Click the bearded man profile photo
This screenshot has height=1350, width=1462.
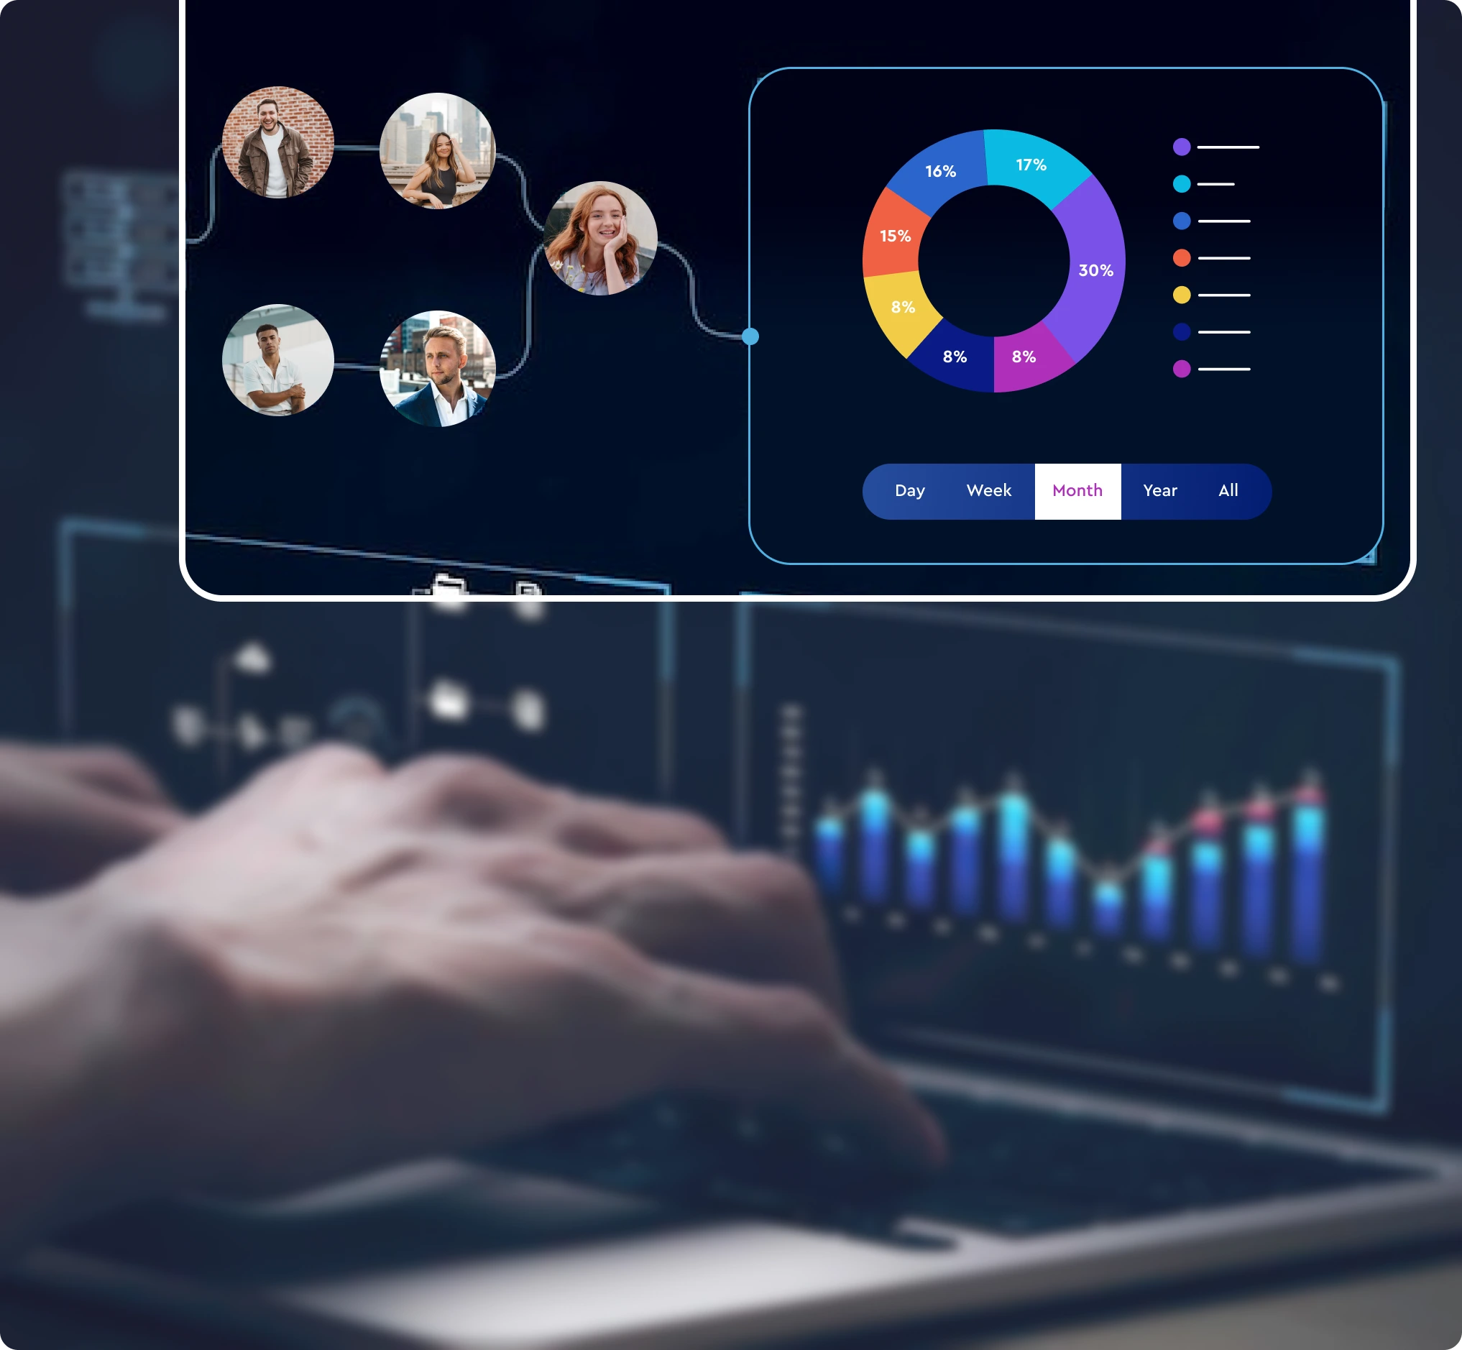tap(279, 145)
